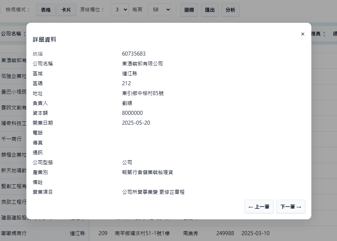
Task: Click the 選欄 toolbar button
Action: pyautogui.click(x=189, y=10)
